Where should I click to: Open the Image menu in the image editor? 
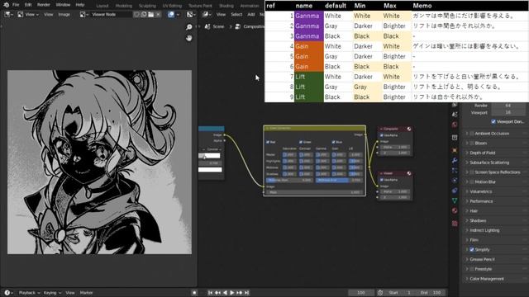pos(64,15)
